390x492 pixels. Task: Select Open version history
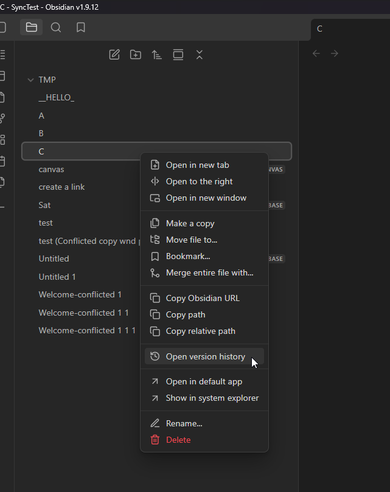205,356
